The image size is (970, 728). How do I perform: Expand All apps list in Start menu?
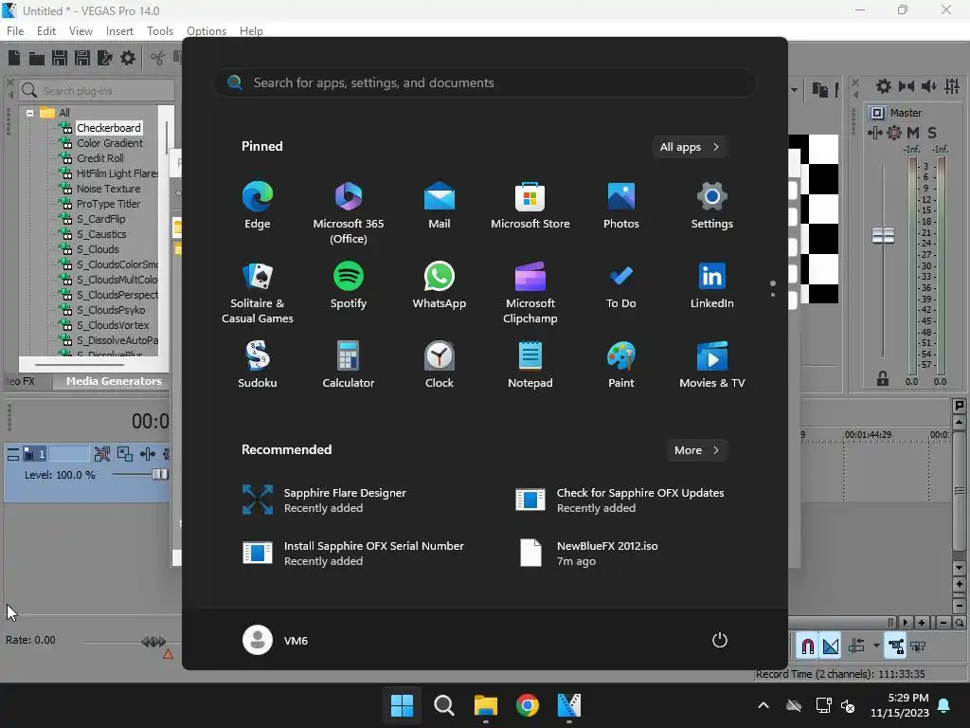(690, 147)
